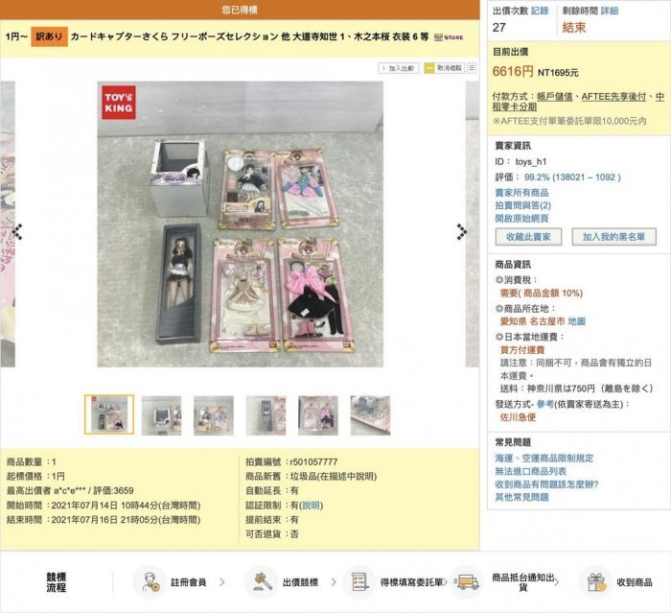The image size is (671, 613).
Task: Show the next product photo with right arrow
Action: [462, 232]
